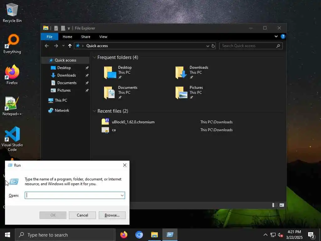Open the Desktop folder in Frequent folders
Screen dimensions: 321x241
pyautogui.click(x=118, y=73)
